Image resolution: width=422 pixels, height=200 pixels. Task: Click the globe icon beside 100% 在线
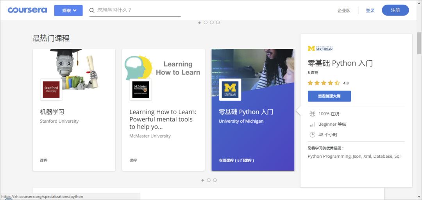[313, 114]
